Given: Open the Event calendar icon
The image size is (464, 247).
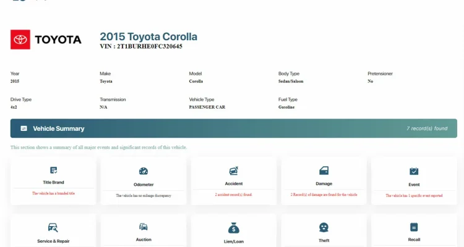Looking at the screenshot, I should coord(414,171).
